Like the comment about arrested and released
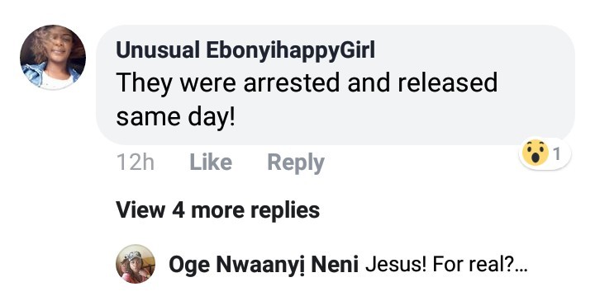 coord(211,162)
